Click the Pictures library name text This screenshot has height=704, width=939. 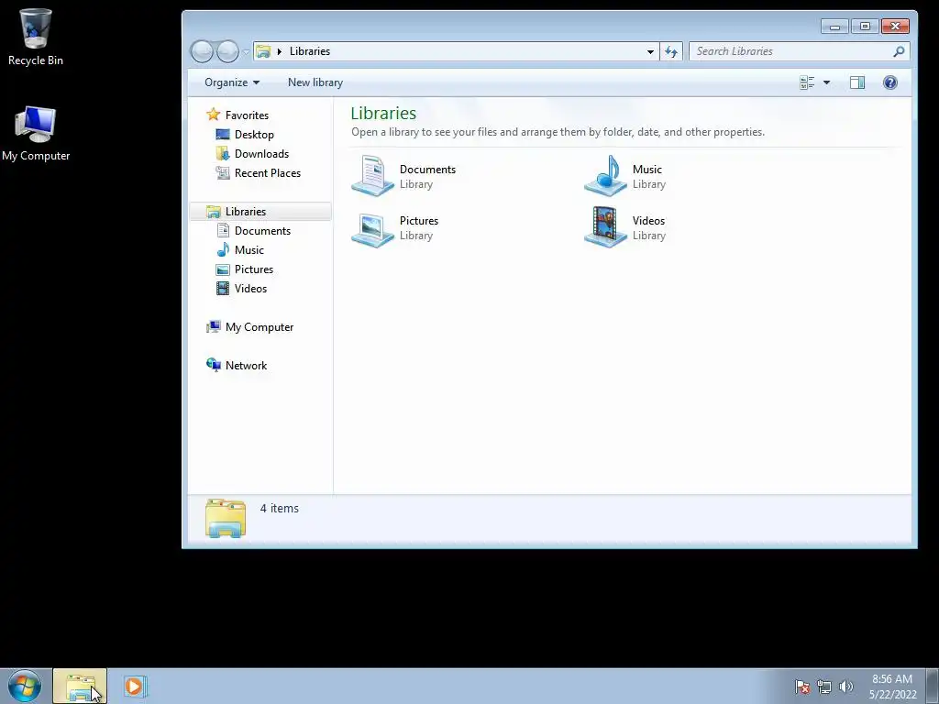tap(419, 221)
